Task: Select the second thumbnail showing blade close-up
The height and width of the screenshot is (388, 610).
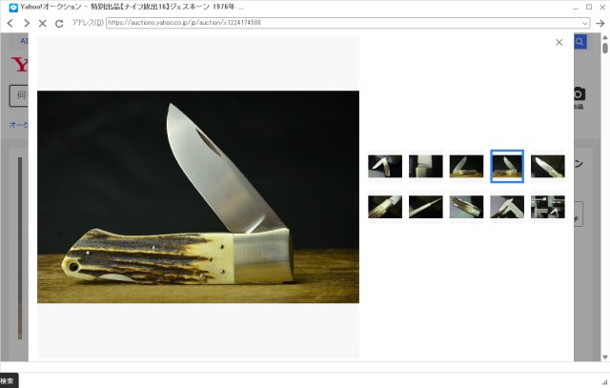Action: pyautogui.click(x=426, y=166)
